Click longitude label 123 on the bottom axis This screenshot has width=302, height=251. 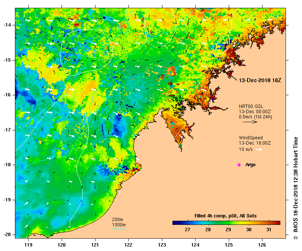coord(162,245)
